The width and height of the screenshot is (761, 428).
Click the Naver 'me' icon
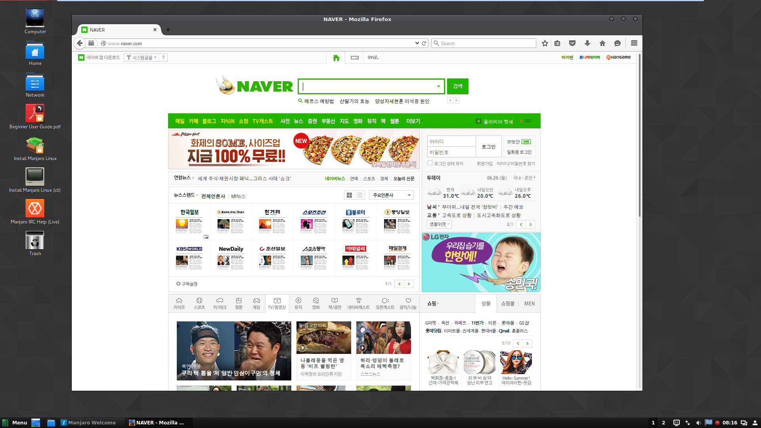click(373, 57)
